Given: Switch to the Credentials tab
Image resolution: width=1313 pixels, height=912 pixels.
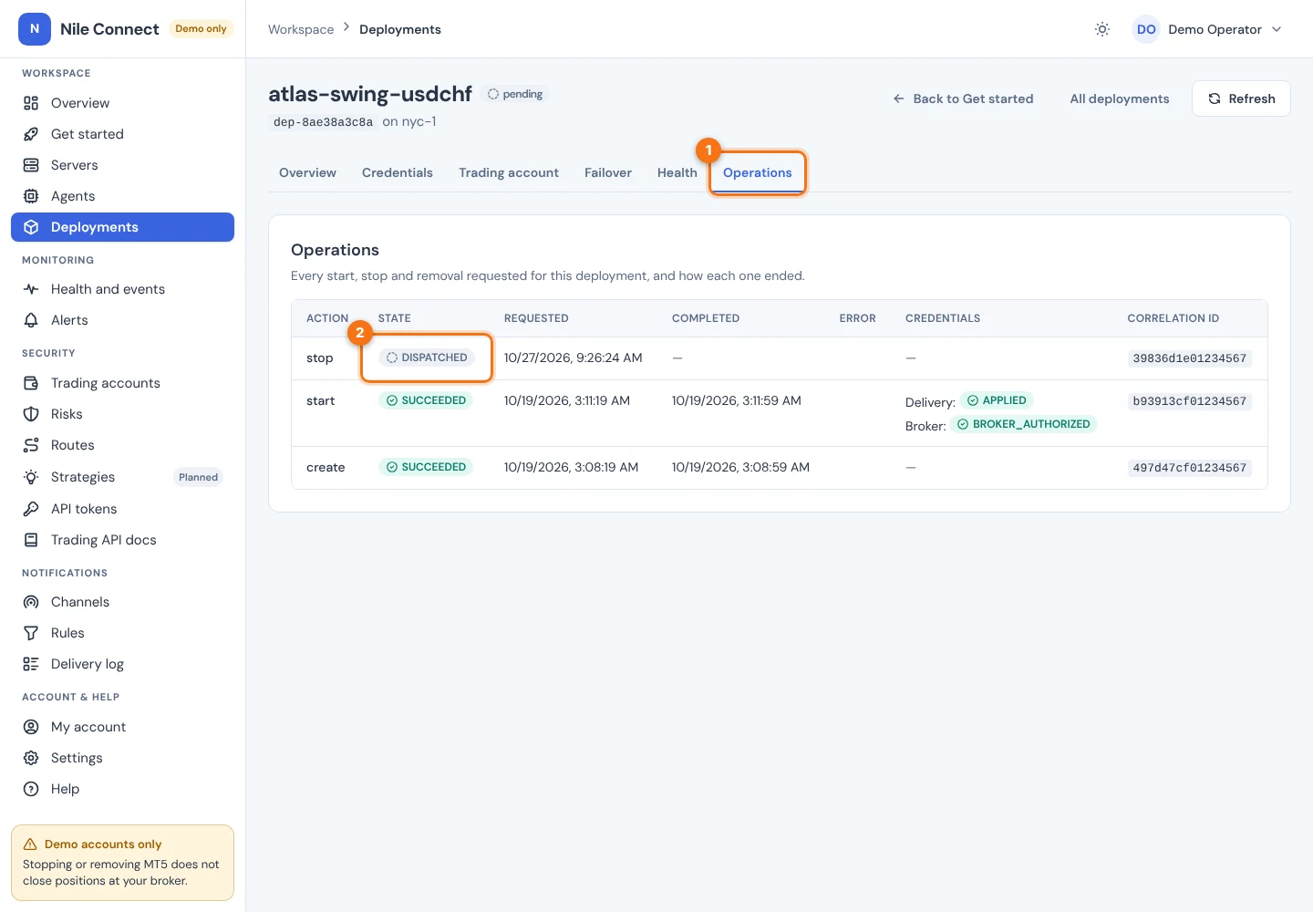Looking at the screenshot, I should click(398, 172).
